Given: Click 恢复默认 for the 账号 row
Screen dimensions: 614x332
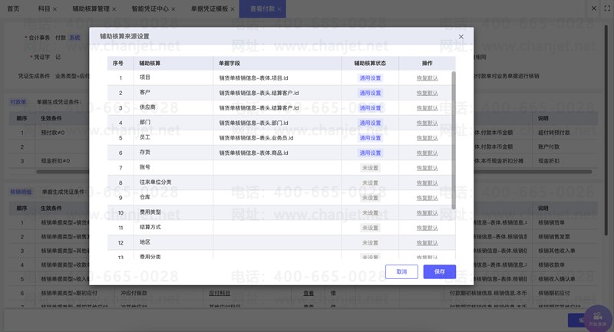Looking at the screenshot, I should tap(427, 168).
